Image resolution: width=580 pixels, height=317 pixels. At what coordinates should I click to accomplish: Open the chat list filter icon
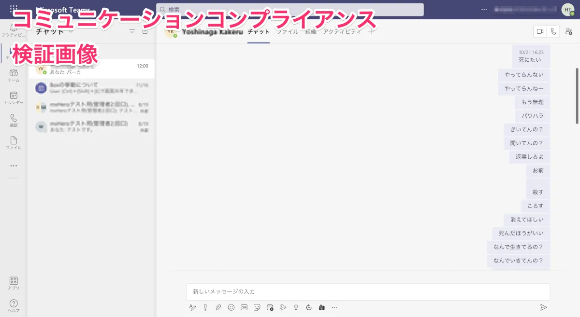click(x=132, y=31)
